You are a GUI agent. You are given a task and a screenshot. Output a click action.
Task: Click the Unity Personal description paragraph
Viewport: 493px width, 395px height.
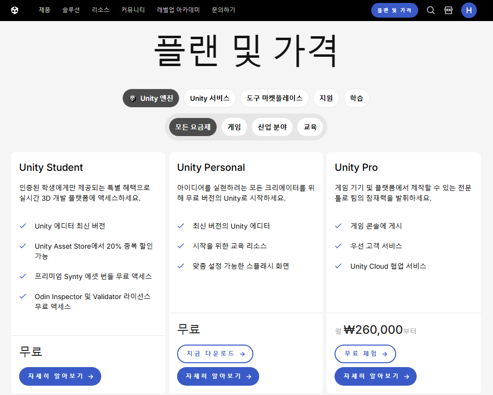246,193
